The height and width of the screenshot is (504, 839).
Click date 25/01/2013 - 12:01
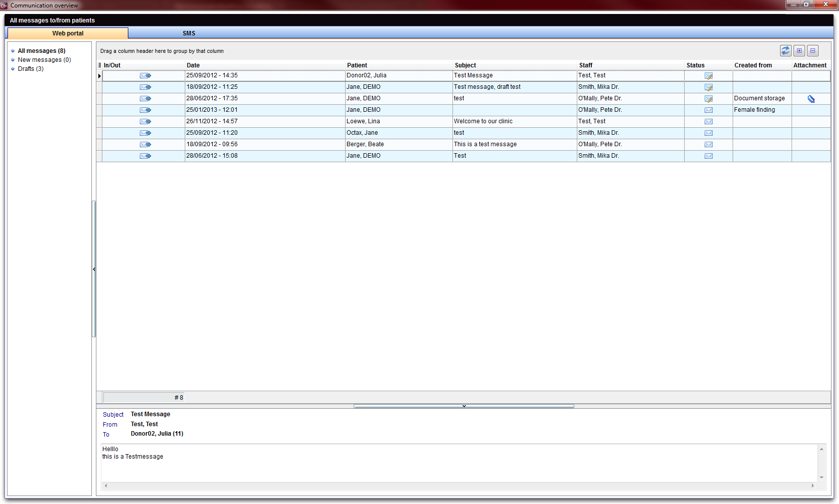click(212, 110)
